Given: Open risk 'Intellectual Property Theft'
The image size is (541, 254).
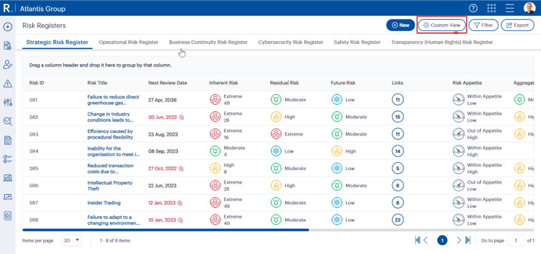Looking at the screenshot, I should tap(110, 186).
